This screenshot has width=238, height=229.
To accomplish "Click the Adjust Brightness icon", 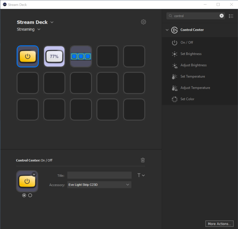I will point(174,65).
